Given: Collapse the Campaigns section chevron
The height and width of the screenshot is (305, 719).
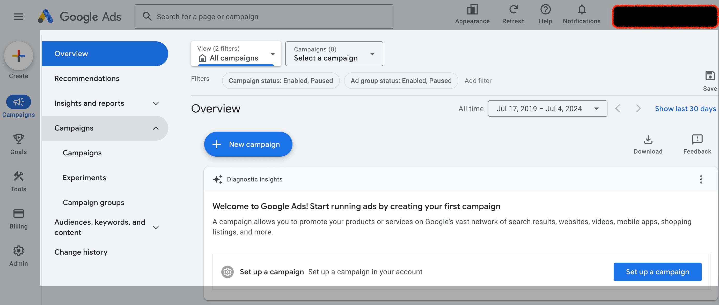Looking at the screenshot, I should tap(155, 128).
